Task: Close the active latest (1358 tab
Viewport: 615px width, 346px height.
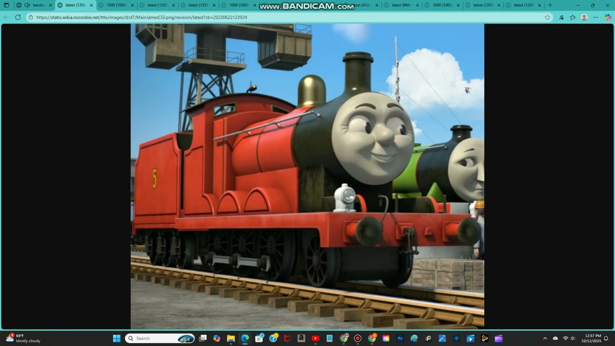Action: (x=91, y=5)
